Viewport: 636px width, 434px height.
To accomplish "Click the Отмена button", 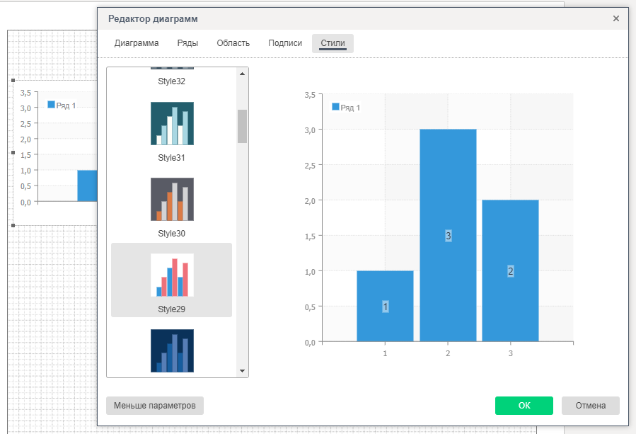I will point(590,406).
